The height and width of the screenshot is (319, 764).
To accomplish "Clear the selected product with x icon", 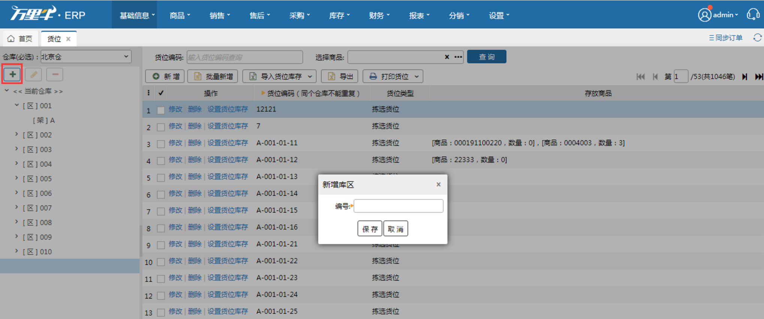I will [447, 57].
